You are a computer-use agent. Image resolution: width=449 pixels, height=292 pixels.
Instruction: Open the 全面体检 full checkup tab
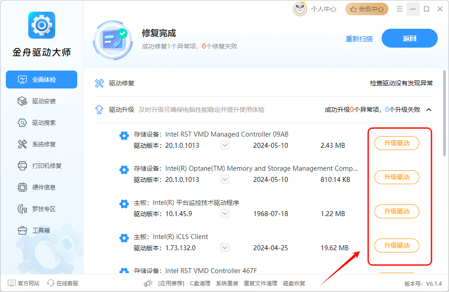(41, 80)
